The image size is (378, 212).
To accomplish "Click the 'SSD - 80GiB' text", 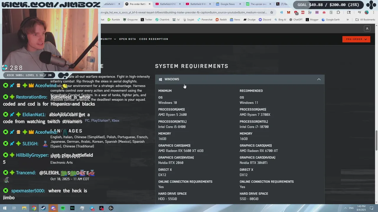I will click(x=249, y=199).
